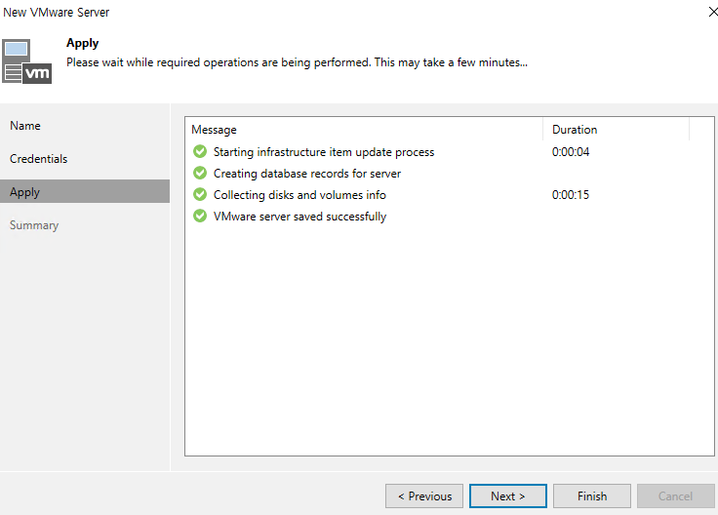Viewport: 718px width, 515px height.
Task: Click the 'Please wait while required operations' description
Action: (x=297, y=62)
